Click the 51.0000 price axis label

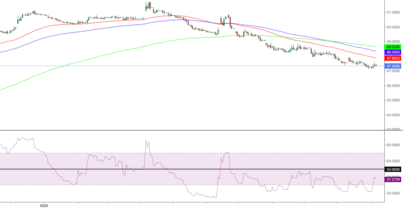[393, 12]
